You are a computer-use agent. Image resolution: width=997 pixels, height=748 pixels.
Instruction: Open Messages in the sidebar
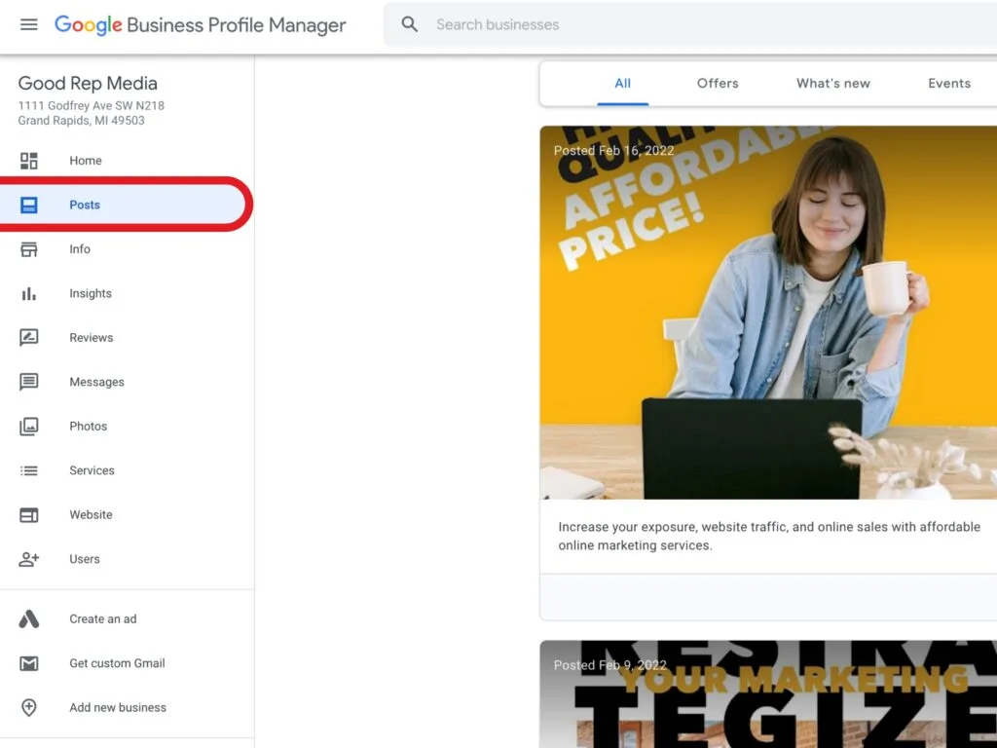(x=96, y=382)
